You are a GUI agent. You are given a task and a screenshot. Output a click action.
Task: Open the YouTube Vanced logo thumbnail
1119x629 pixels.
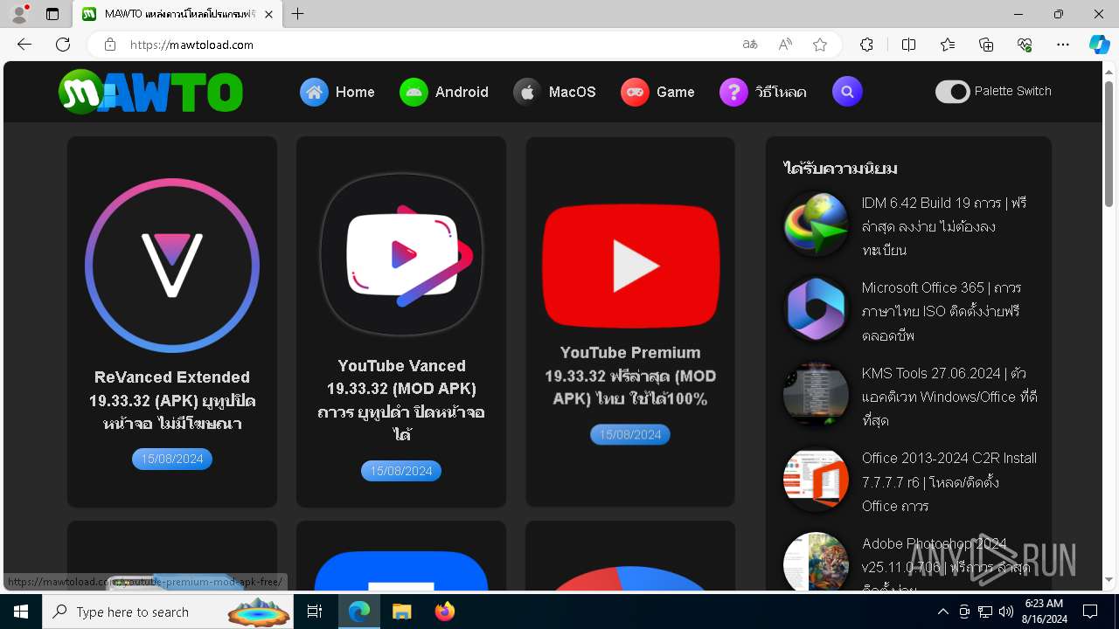(x=401, y=254)
